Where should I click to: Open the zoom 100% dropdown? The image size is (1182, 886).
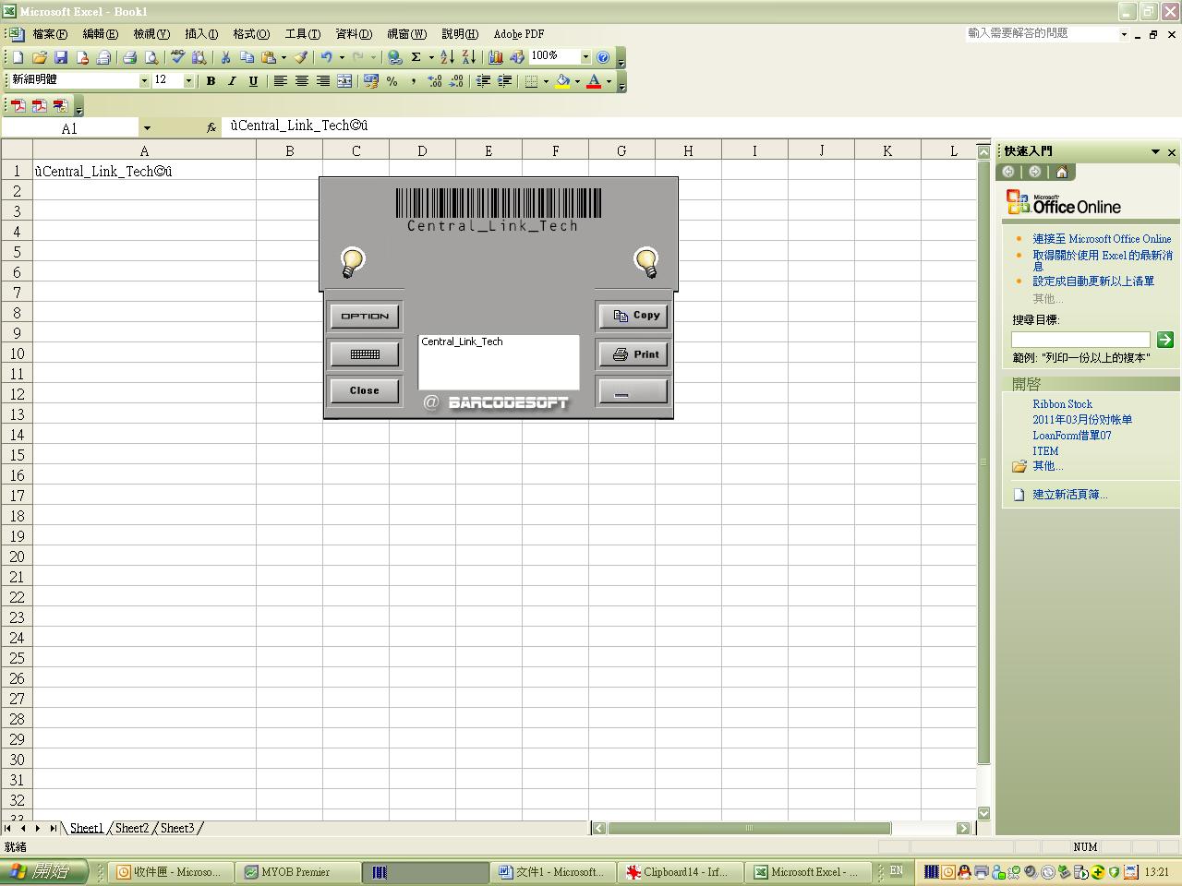click(585, 57)
